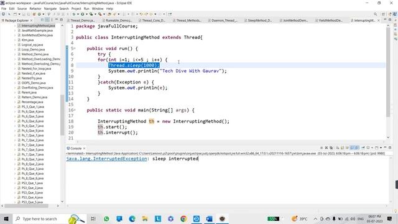Switch to Thread_Demo.java editor tab
Image resolution: width=398 pixels, height=224 pixels.
(x=81, y=21)
